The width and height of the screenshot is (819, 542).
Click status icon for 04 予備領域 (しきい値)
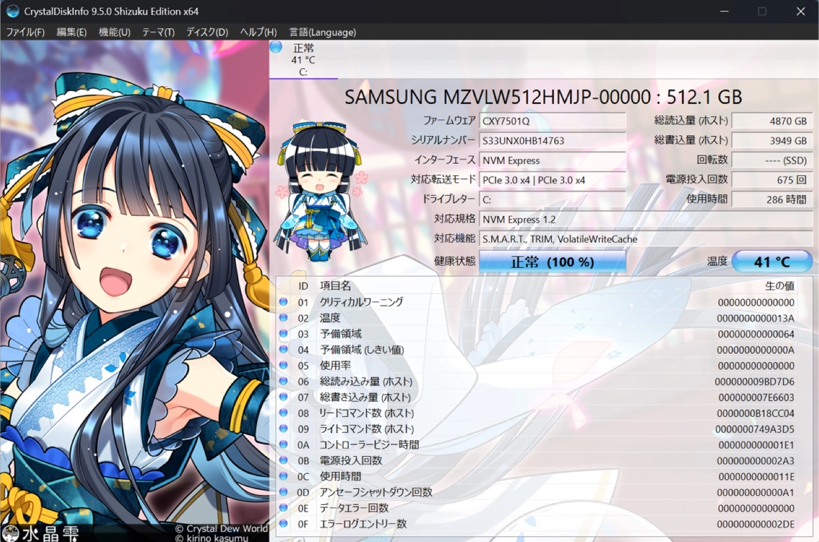tap(283, 349)
